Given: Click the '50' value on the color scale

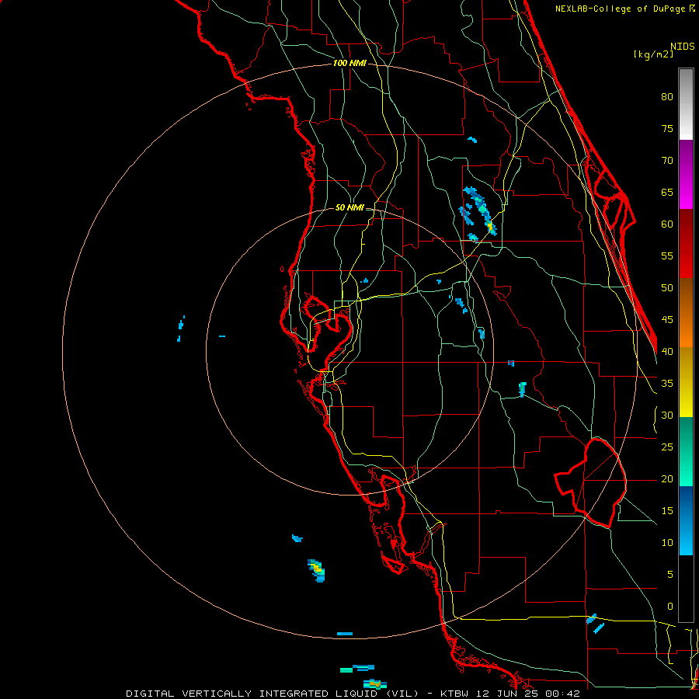Looking at the screenshot, I should (x=667, y=288).
